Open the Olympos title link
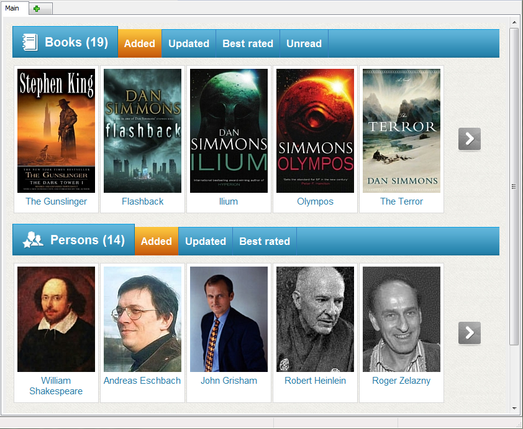Image resolution: width=523 pixels, height=429 pixels. coord(315,201)
